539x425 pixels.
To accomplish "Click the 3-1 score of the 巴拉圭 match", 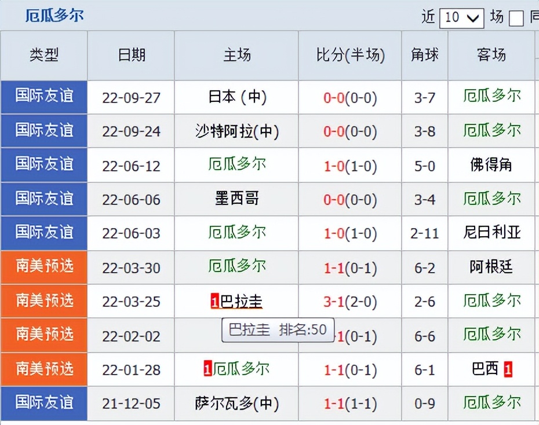I will point(349,301).
